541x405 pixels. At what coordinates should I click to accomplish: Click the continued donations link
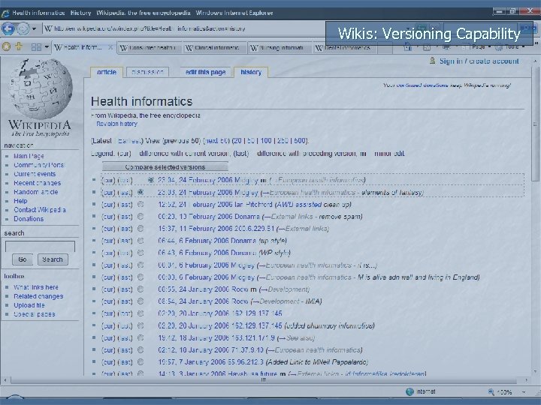click(x=422, y=85)
